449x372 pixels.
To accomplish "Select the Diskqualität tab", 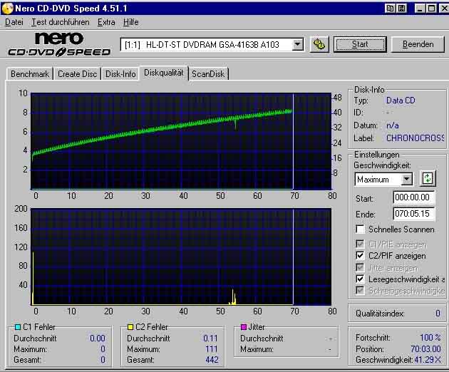I will click(x=163, y=73).
